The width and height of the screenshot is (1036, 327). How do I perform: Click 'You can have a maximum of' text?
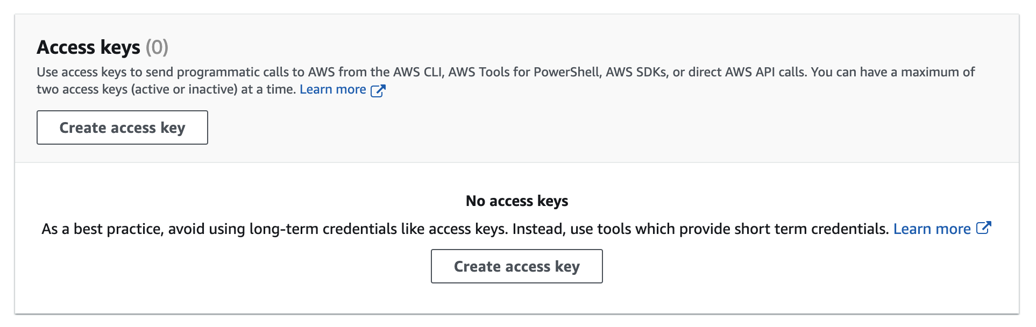pyautogui.click(x=892, y=72)
